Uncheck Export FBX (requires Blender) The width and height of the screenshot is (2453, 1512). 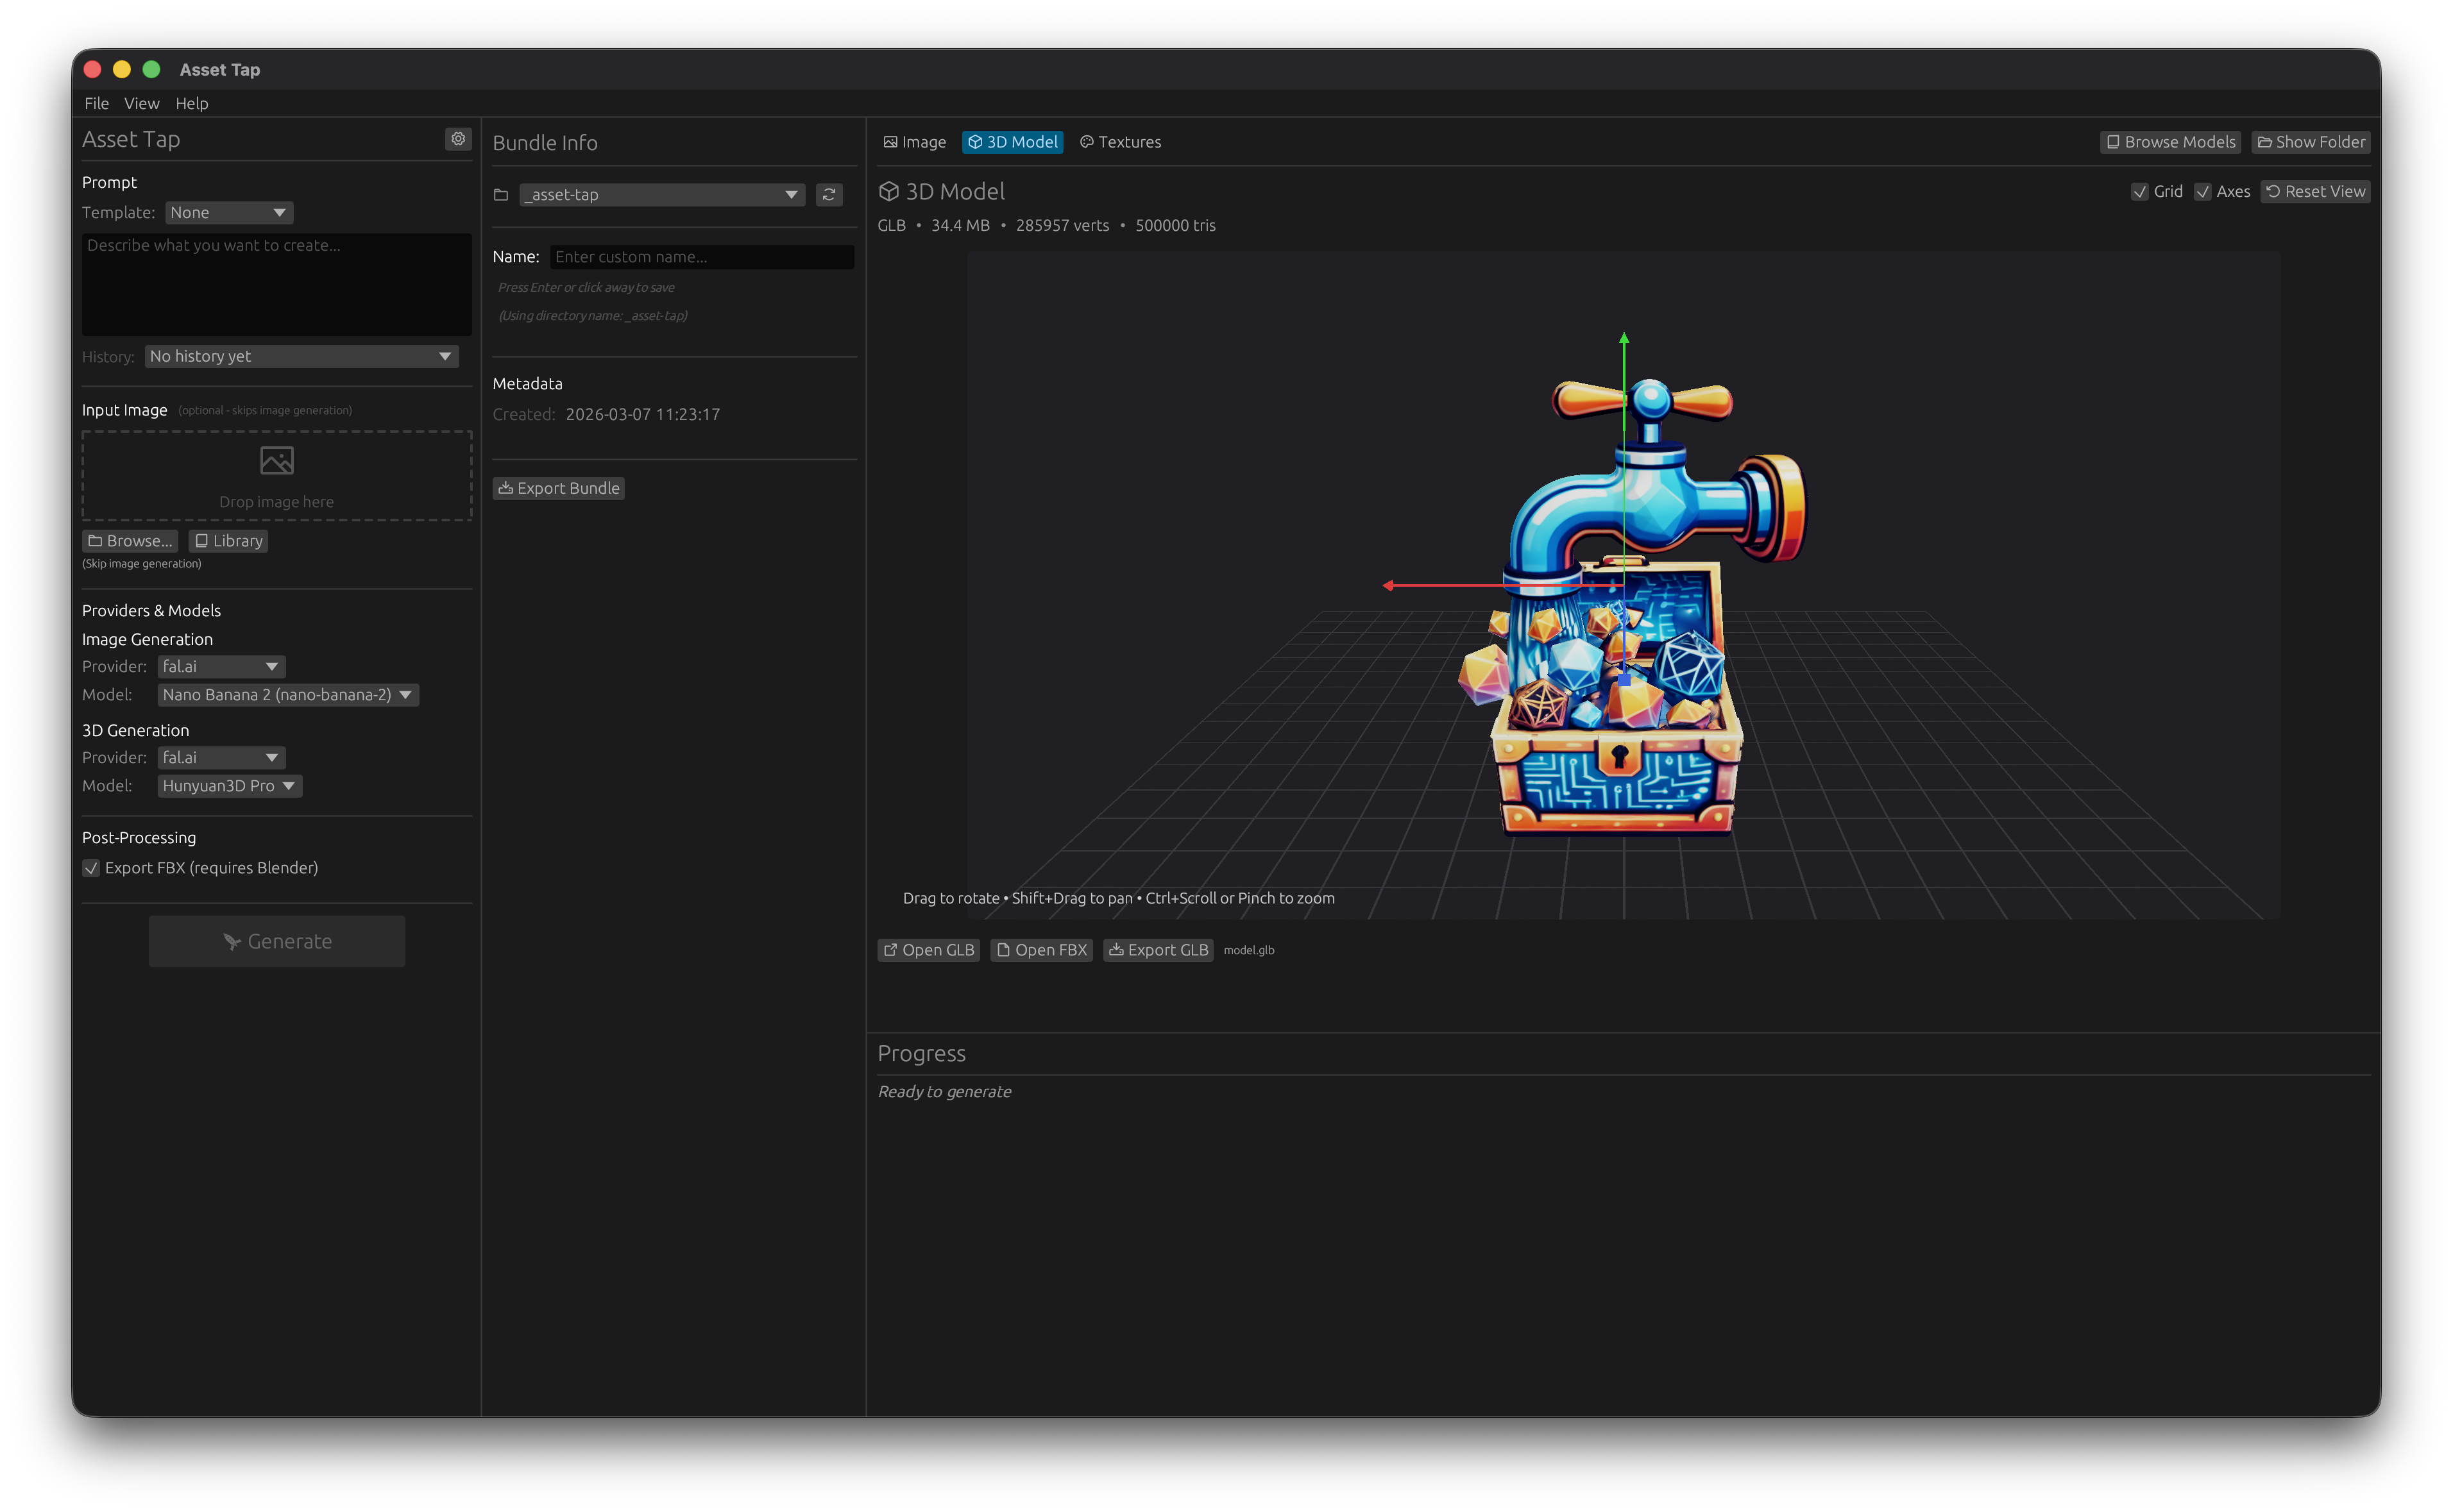tap(91, 868)
